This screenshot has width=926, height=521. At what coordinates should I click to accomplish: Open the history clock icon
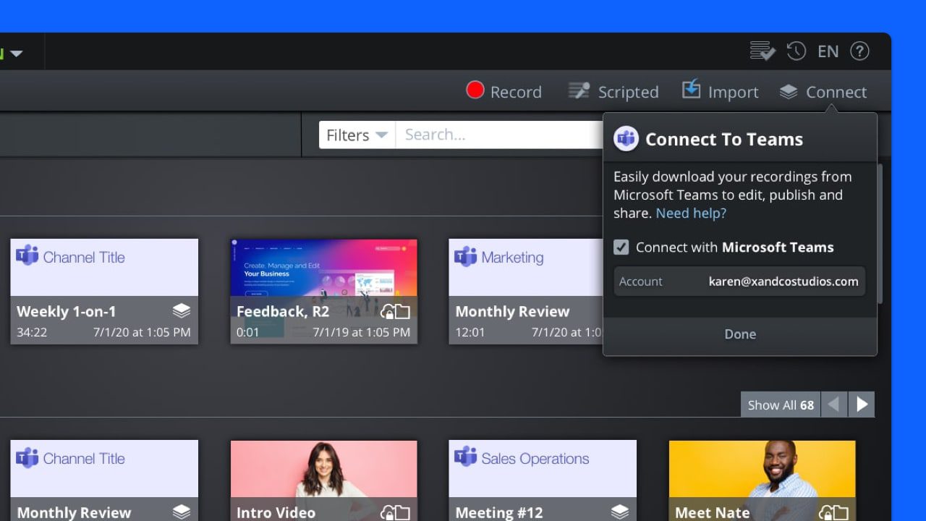796,51
